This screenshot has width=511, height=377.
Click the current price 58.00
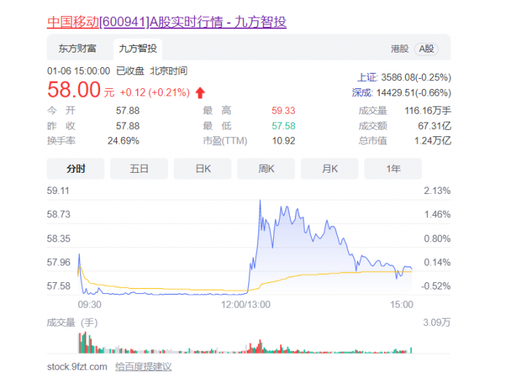tap(74, 90)
